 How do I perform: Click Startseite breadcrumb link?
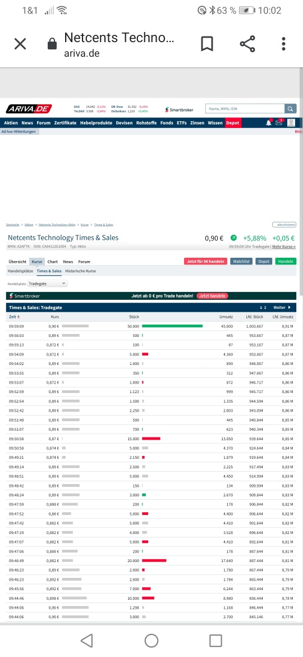[12, 225]
